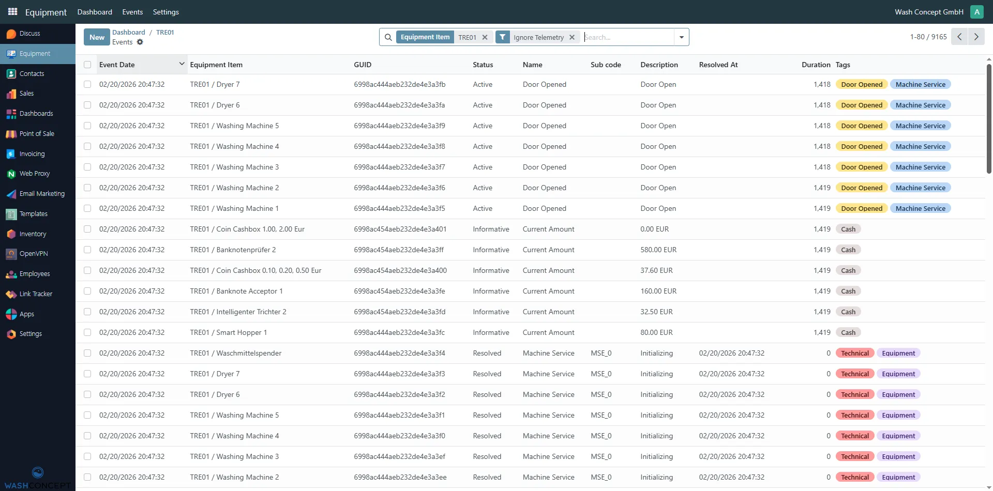Viewport: 993px width, 491px height.
Task: Open the Events top menu
Action: pyautogui.click(x=132, y=12)
